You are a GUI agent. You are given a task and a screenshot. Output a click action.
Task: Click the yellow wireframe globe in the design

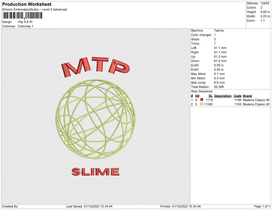click(96, 119)
